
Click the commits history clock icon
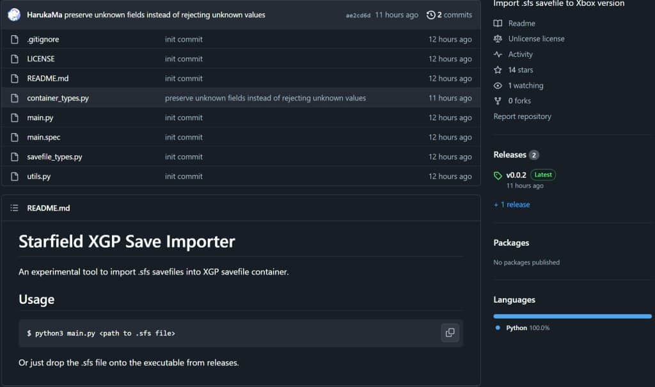(x=430, y=15)
